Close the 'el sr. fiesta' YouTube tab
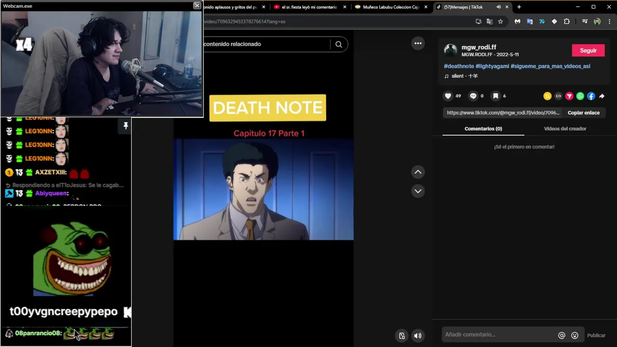The width and height of the screenshot is (617, 347). tap(345, 7)
